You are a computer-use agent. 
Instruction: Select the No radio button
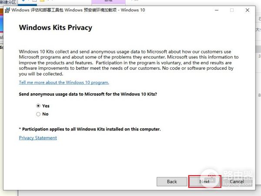38,114
